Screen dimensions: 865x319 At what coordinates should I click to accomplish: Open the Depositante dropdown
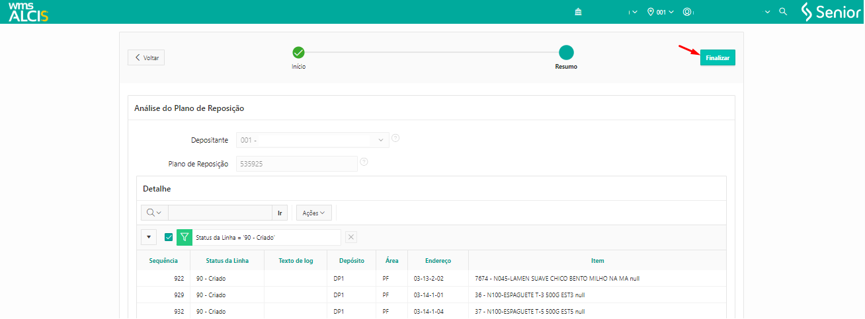(313, 140)
